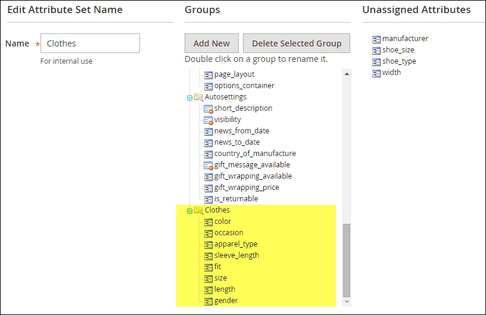Select the sleeve_length attribute
The image size is (486, 315).
(236, 255)
